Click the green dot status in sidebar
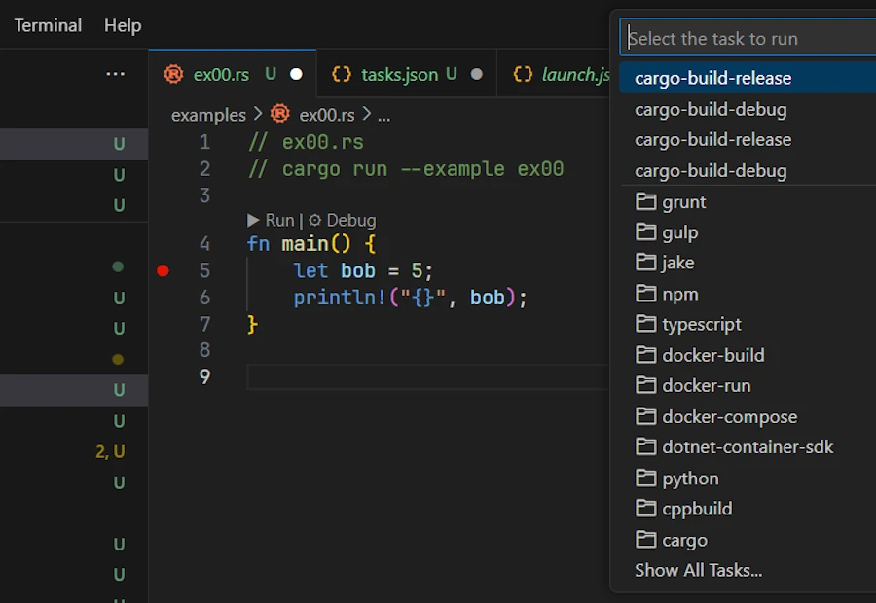 pyautogui.click(x=118, y=266)
